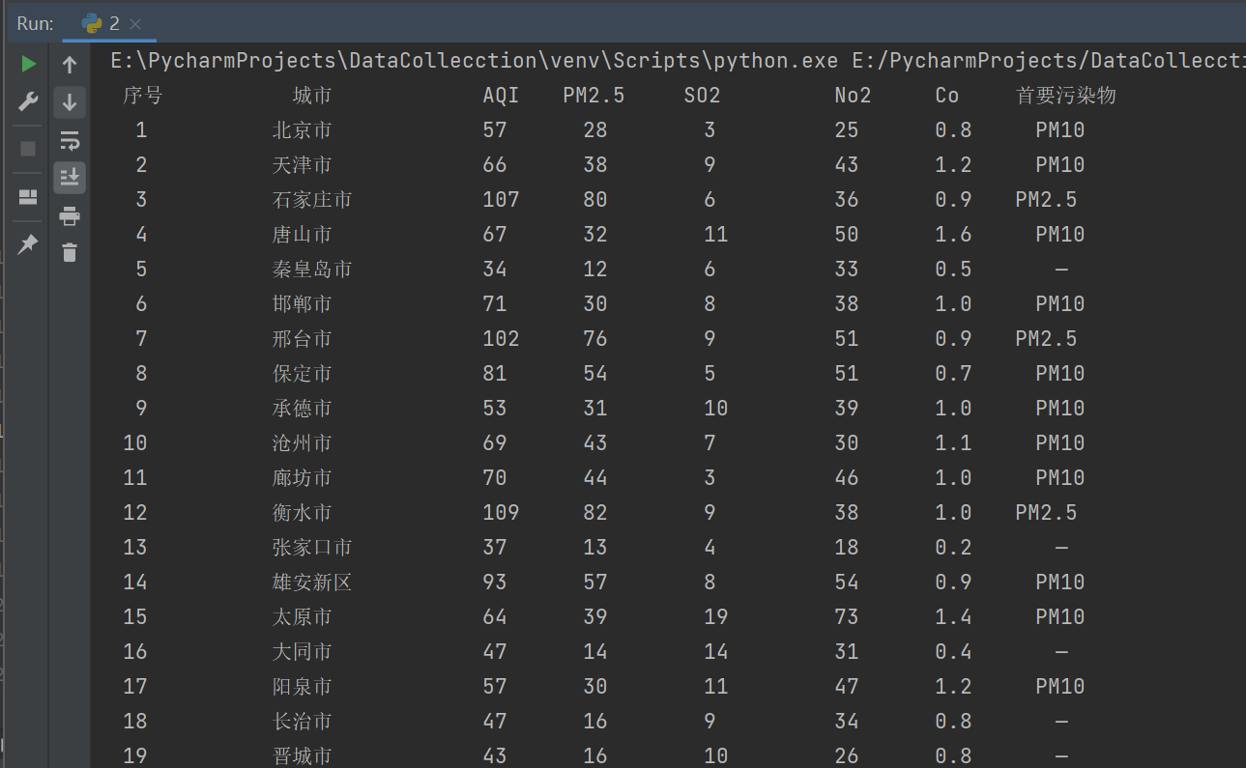Click the Co column header

coord(947,96)
